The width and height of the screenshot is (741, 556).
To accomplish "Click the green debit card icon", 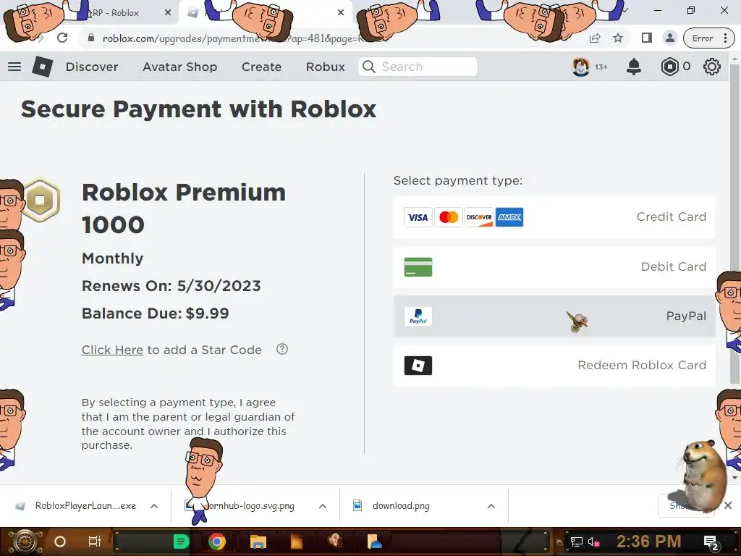I will (x=418, y=267).
